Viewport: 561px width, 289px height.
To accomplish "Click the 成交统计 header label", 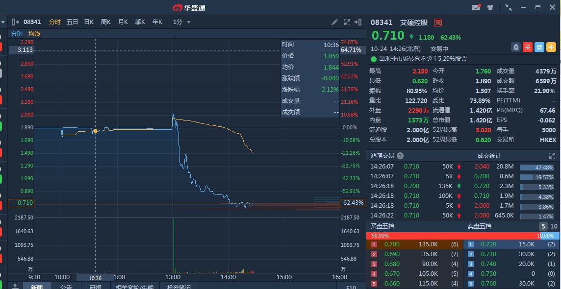I will click(x=489, y=156).
